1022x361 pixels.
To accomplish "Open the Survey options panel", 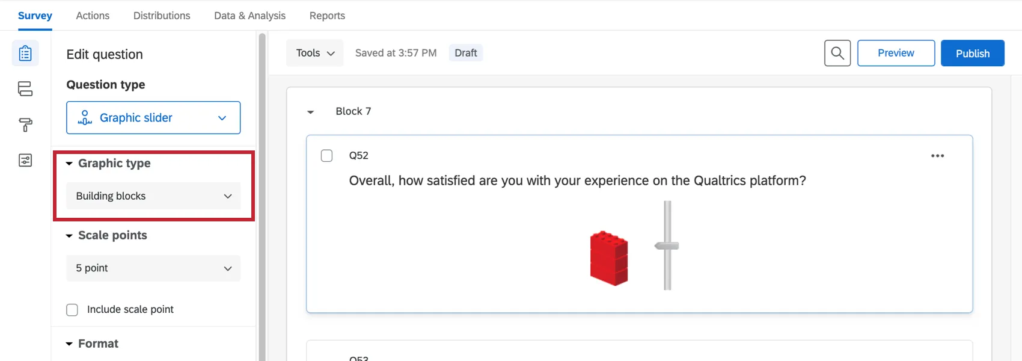I will pos(25,160).
